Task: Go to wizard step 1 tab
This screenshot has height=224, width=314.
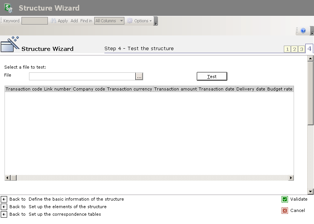Action: (x=288, y=49)
